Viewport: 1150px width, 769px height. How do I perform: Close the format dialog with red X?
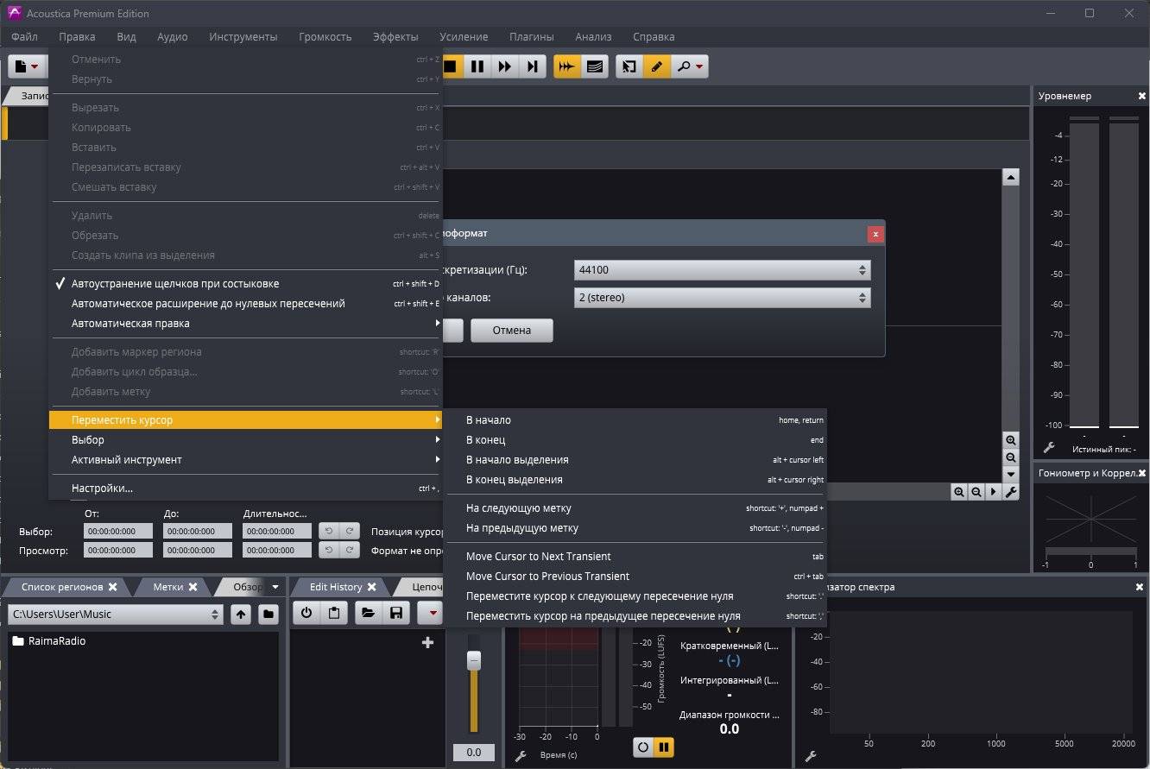(875, 234)
